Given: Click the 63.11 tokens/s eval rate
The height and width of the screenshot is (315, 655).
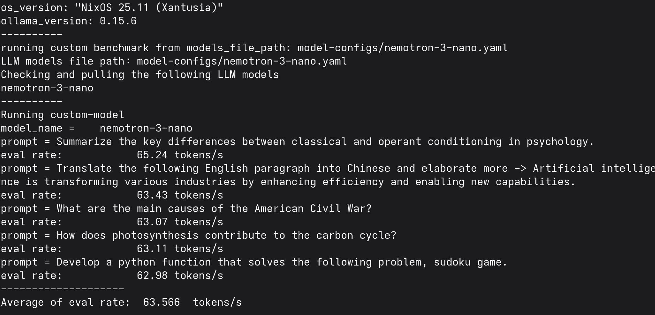Looking at the screenshot, I should [x=180, y=249].
